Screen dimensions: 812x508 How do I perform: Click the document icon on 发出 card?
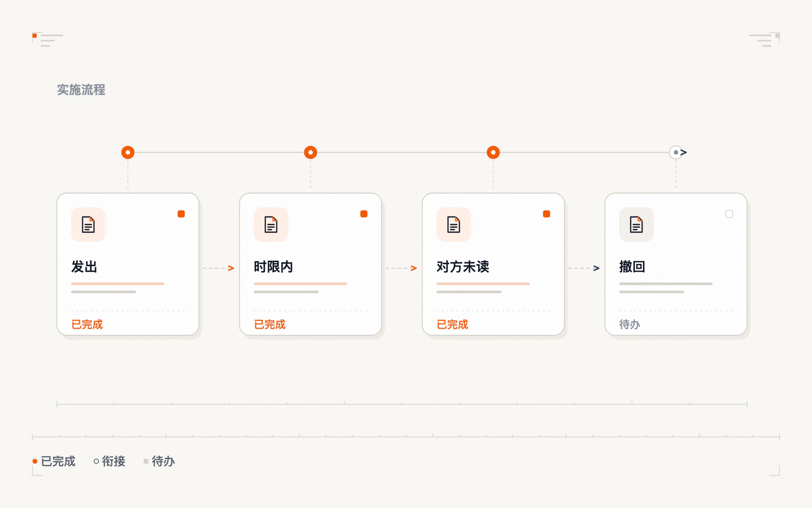(x=88, y=225)
